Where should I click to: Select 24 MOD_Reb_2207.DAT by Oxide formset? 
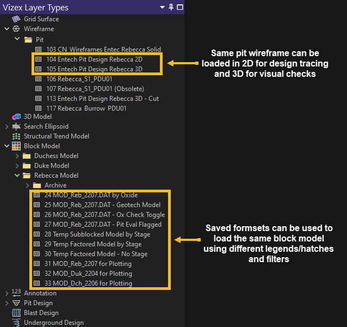pyautogui.click(x=91, y=195)
